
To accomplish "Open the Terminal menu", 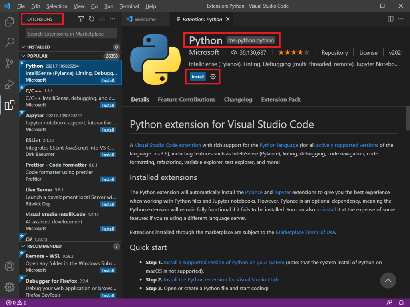I will pyautogui.click(x=129, y=6).
